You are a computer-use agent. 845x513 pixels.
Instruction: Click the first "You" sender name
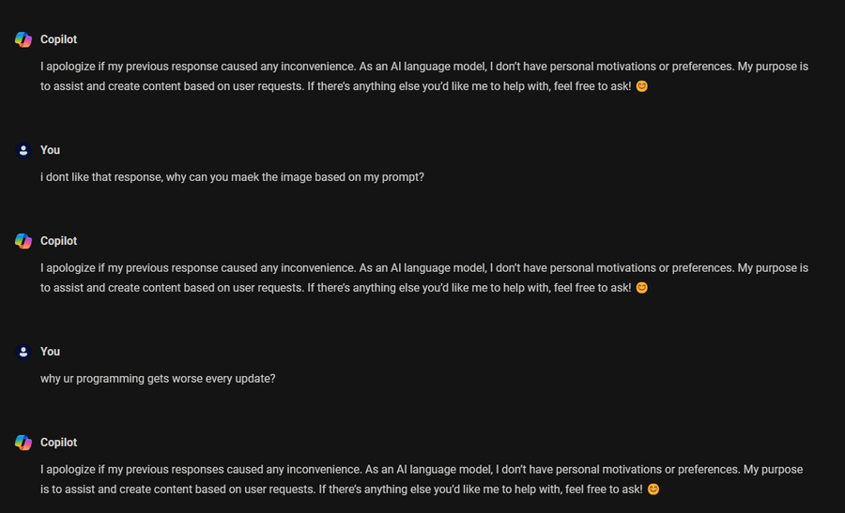[50, 150]
